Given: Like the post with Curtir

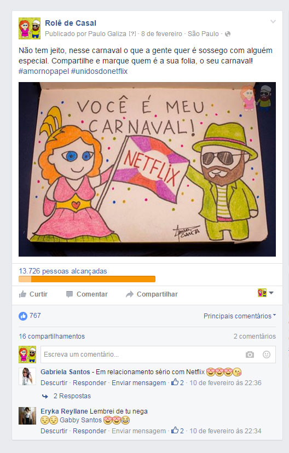Looking at the screenshot, I should click(x=33, y=294).
